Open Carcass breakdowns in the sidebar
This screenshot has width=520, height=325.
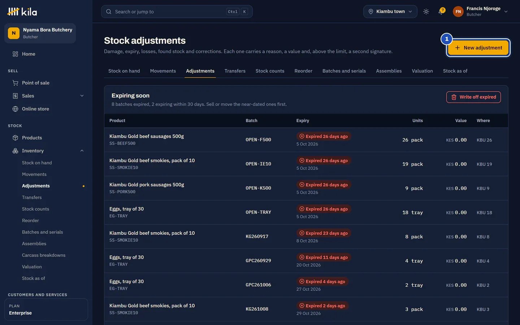(x=44, y=255)
